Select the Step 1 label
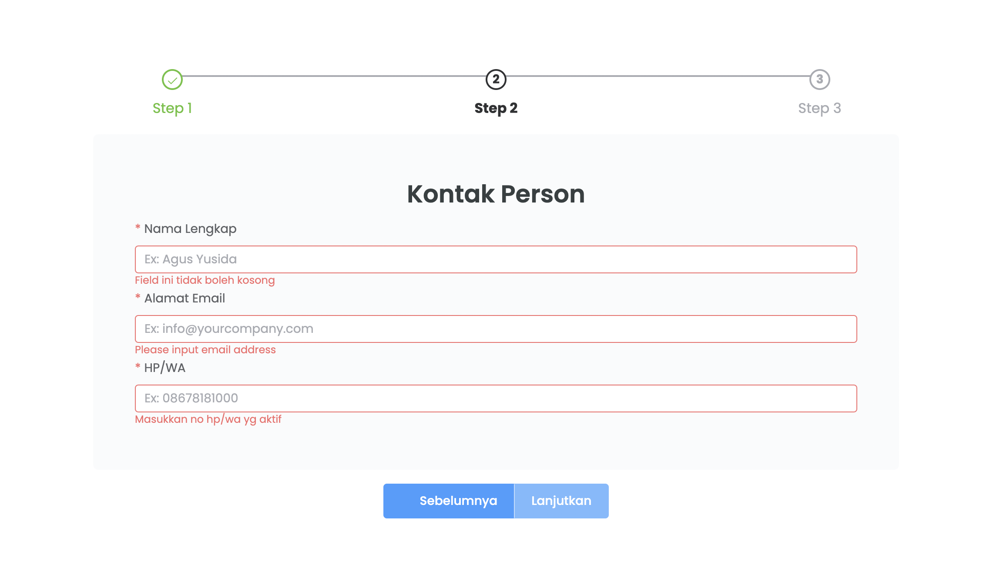Viewport: 1000px width, 571px height. (x=172, y=108)
